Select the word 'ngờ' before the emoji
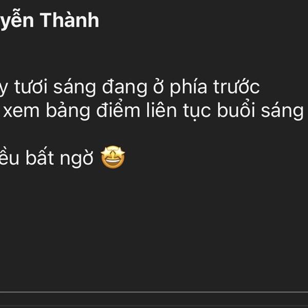Screen dimensions: 308x308 tap(76, 159)
